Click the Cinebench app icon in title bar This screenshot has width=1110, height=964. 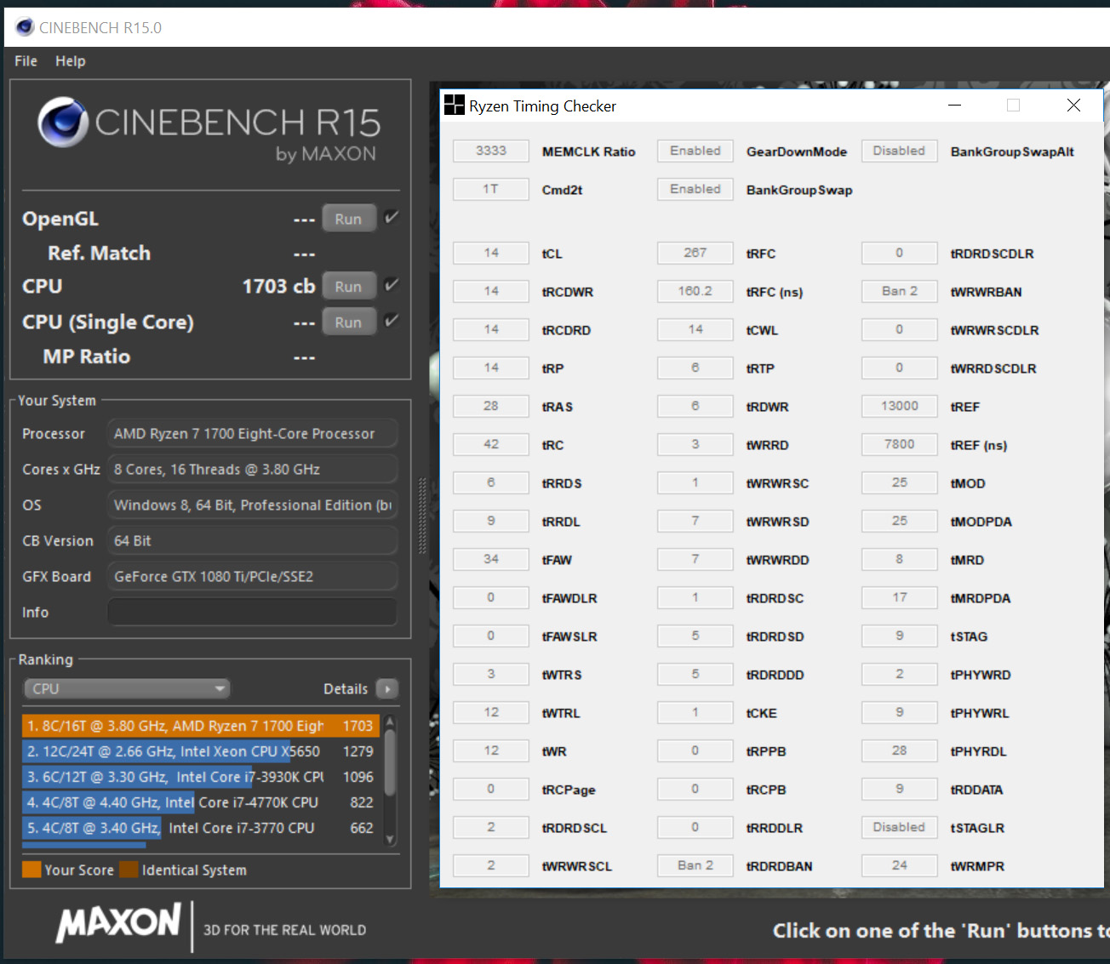click(25, 27)
